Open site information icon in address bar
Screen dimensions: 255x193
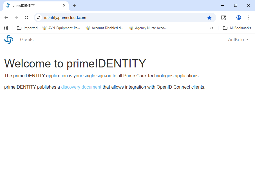39,17
